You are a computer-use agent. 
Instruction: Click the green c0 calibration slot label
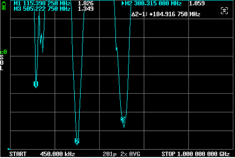pyautogui.click(x=3, y=52)
